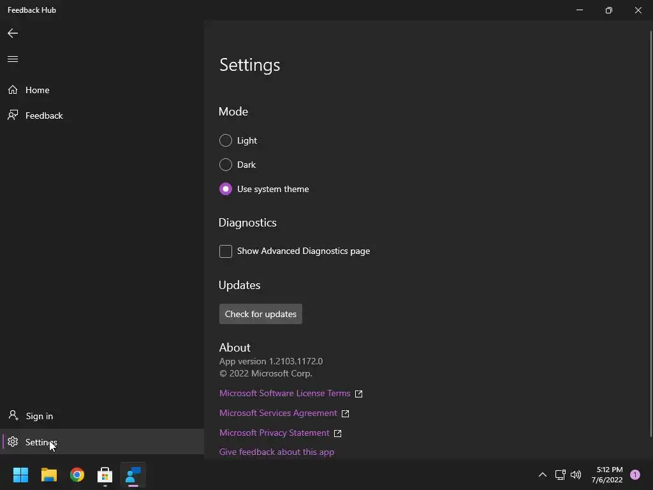Click the "© 2022 Microsoft Corp." text
The width and height of the screenshot is (653, 490).
266,373
